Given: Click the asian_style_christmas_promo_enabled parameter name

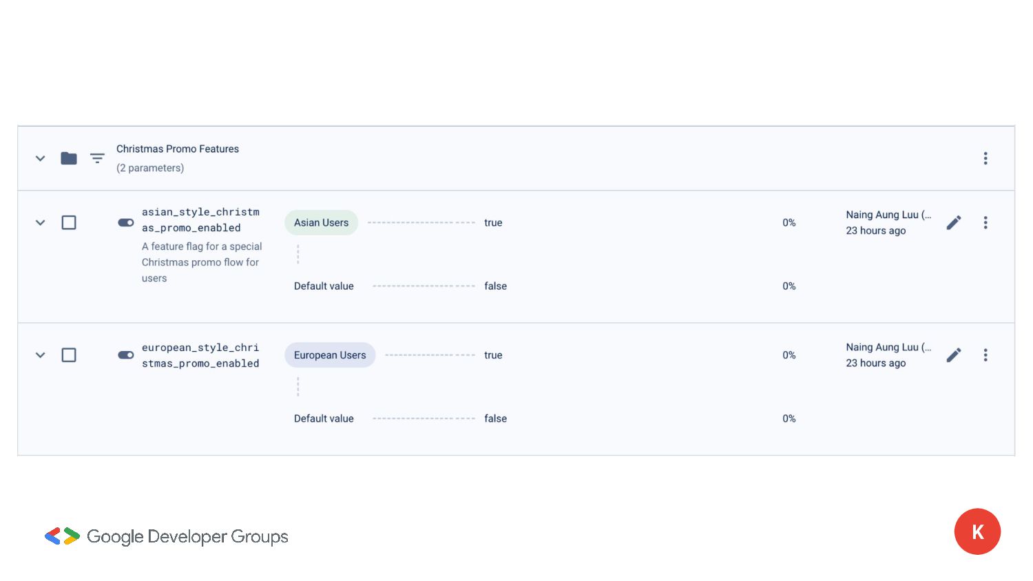Looking at the screenshot, I should pyautogui.click(x=200, y=220).
